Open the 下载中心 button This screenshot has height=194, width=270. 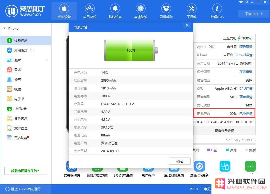(x=254, y=14)
